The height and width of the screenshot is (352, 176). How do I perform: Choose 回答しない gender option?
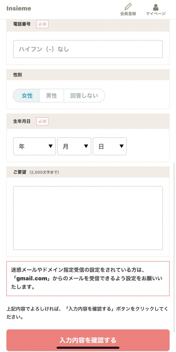click(x=84, y=96)
